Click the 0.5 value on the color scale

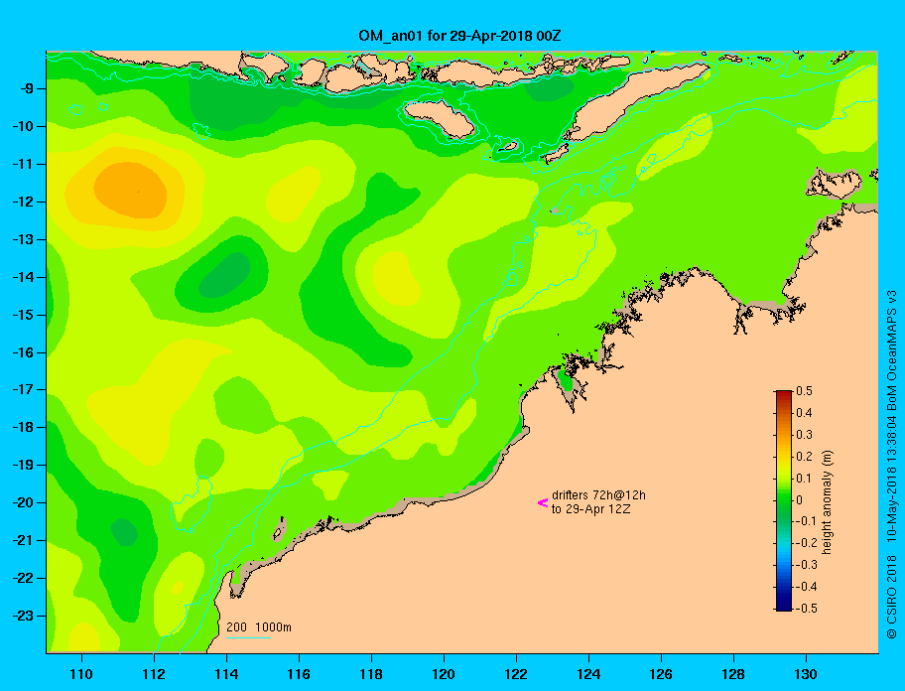pyautogui.click(x=804, y=391)
